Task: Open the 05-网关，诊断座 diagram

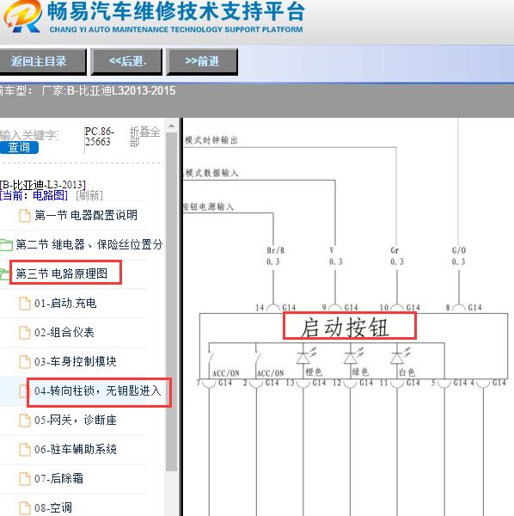Action: (76, 420)
